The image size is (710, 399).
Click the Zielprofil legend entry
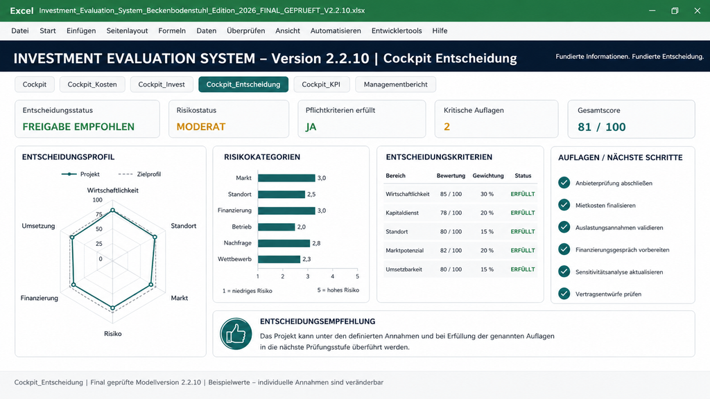(139, 174)
